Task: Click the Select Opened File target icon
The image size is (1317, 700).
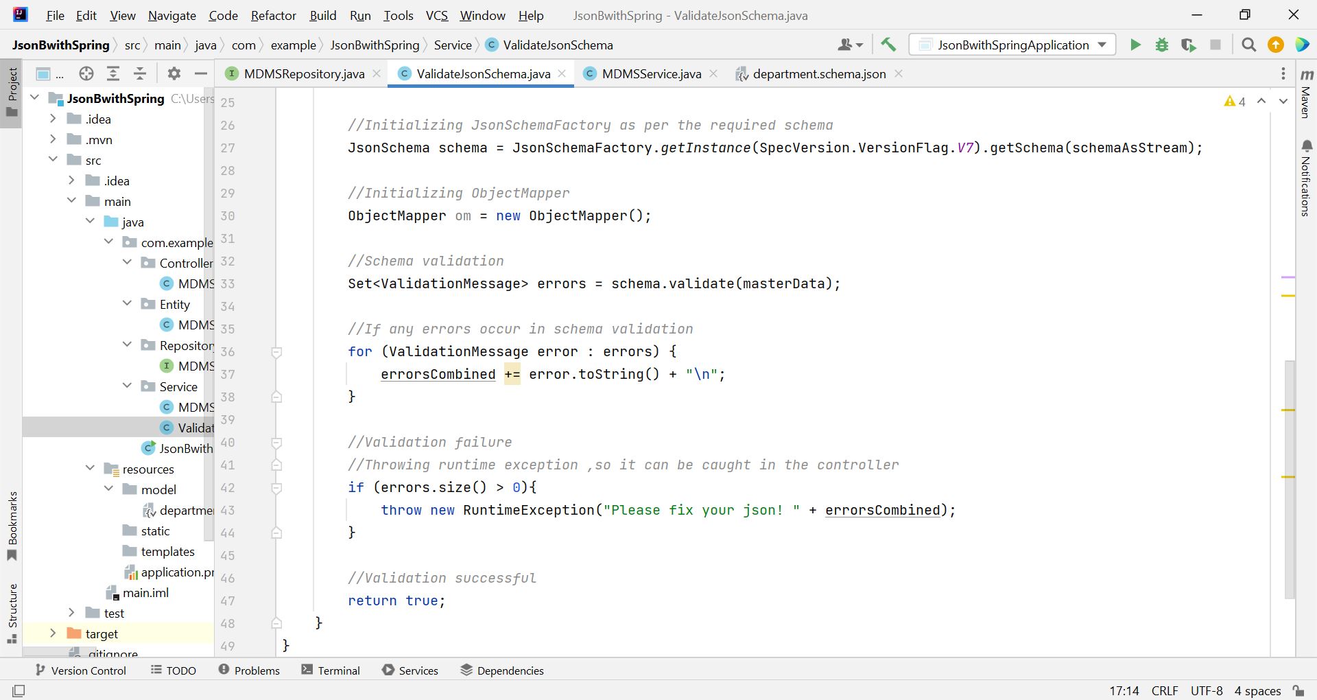Action: 86,74
